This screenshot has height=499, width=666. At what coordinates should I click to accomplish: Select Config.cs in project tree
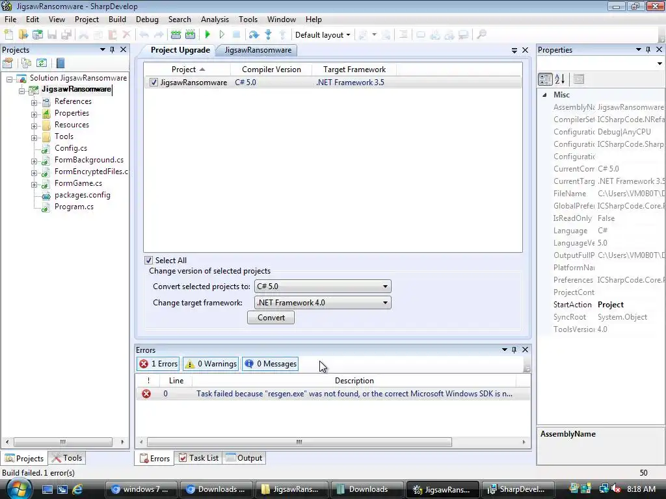point(70,148)
